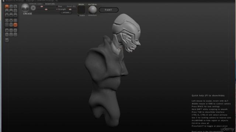Open the BRUSH texture swatch
The width and height of the screenshot is (236, 132).
(x=81, y=10)
